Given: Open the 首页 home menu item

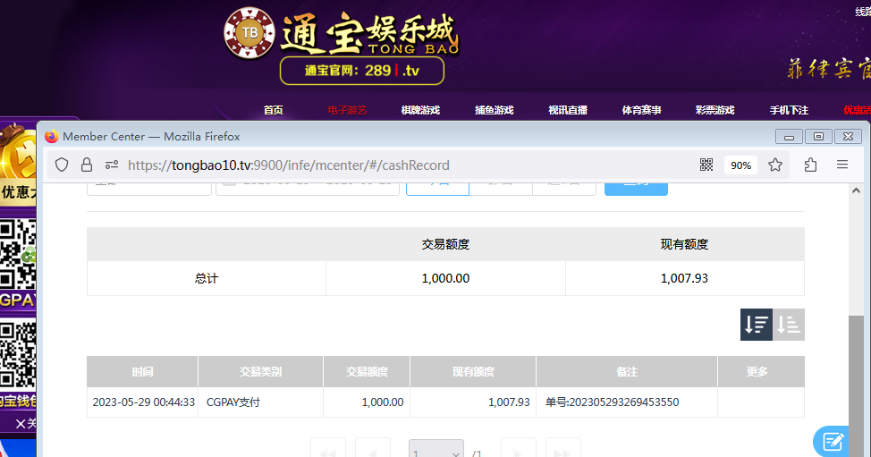Looking at the screenshot, I should pyautogui.click(x=273, y=110).
